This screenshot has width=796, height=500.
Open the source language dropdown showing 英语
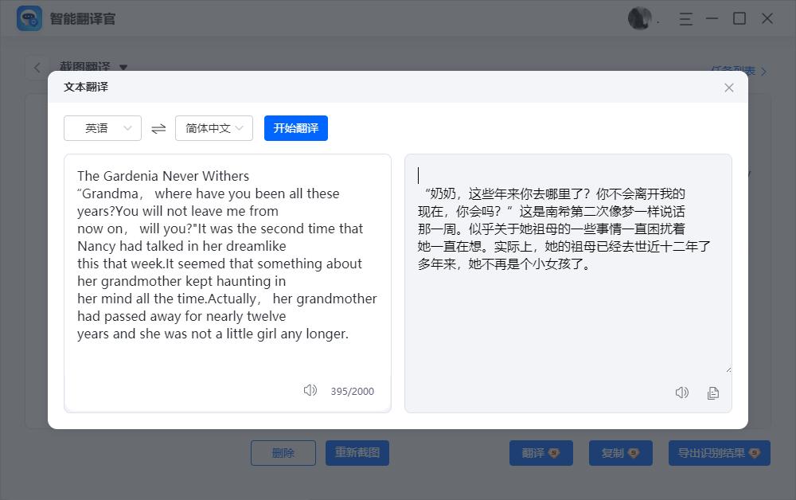tap(102, 127)
